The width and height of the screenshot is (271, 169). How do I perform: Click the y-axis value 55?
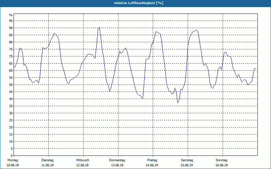11,78
